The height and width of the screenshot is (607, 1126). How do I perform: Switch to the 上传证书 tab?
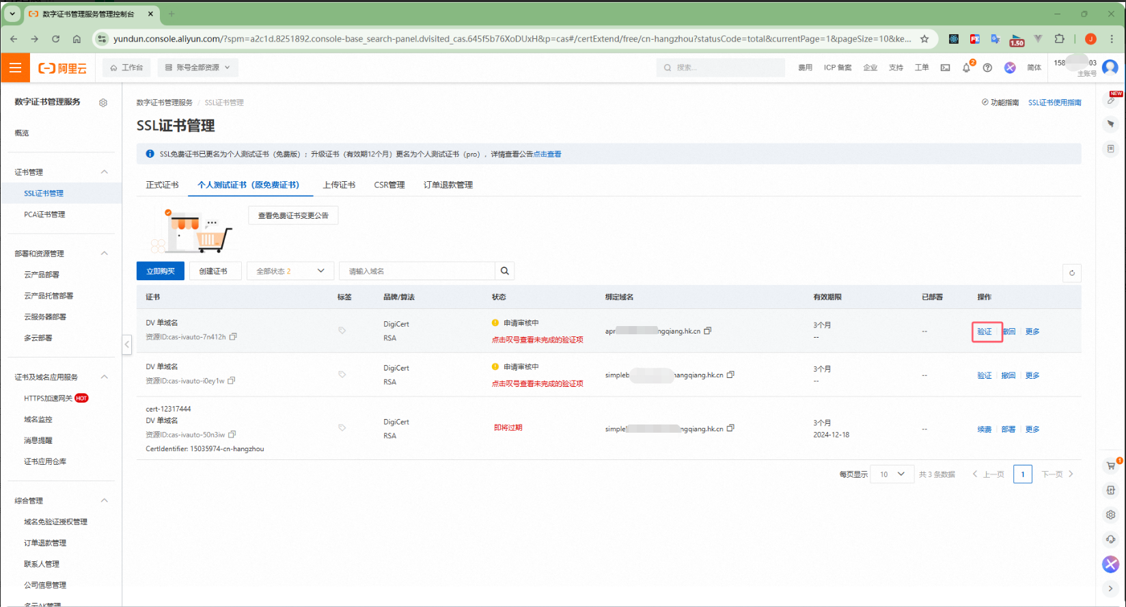click(339, 185)
